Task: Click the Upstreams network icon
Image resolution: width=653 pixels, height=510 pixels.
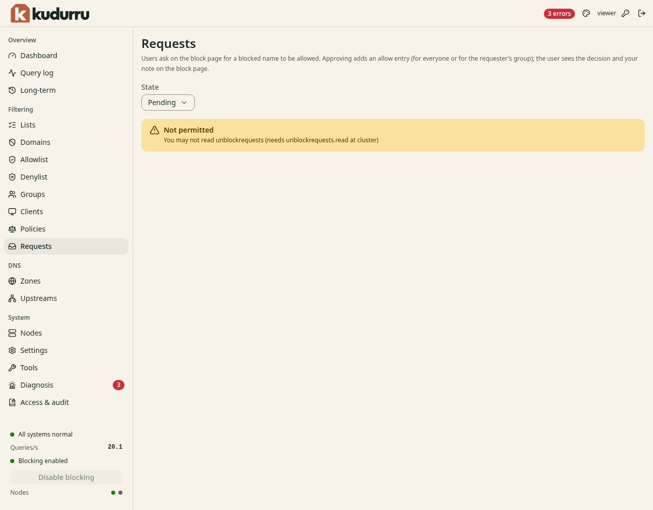Action: (12, 298)
